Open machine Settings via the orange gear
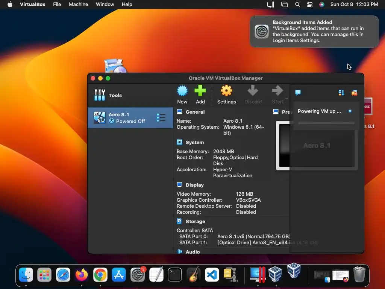Screen dimensions: 385x289 pyautogui.click(x=226, y=91)
